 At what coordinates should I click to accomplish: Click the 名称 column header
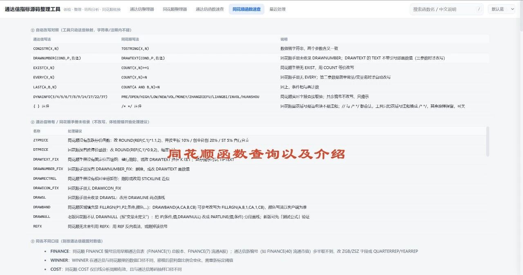(37, 131)
